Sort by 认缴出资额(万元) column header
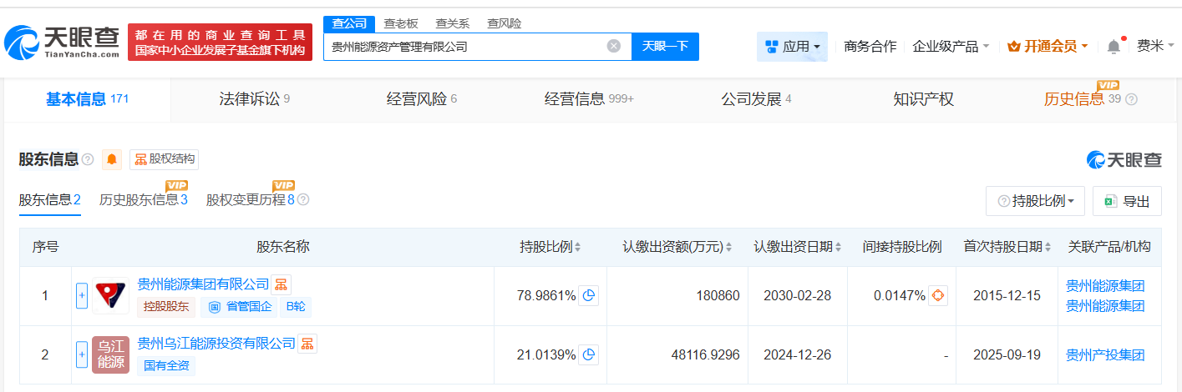Image resolution: width=1182 pixels, height=392 pixels. [x=677, y=247]
